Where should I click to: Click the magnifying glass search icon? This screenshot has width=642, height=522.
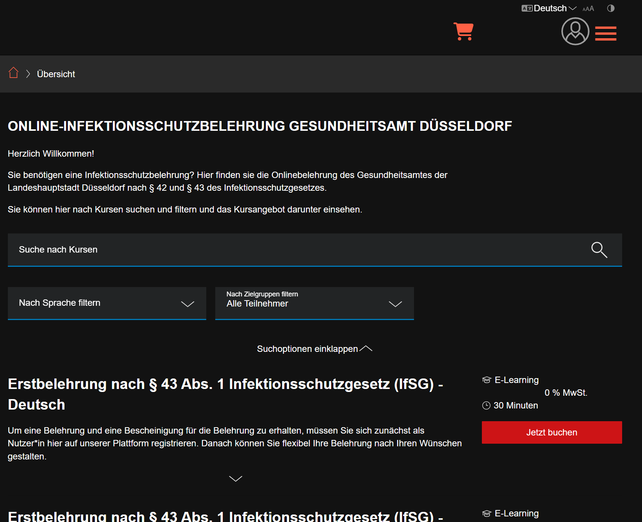(x=599, y=250)
